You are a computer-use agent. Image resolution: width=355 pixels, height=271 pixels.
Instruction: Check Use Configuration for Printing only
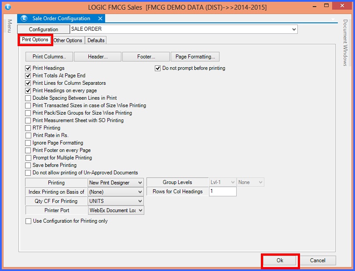click(x=28, y=221)
